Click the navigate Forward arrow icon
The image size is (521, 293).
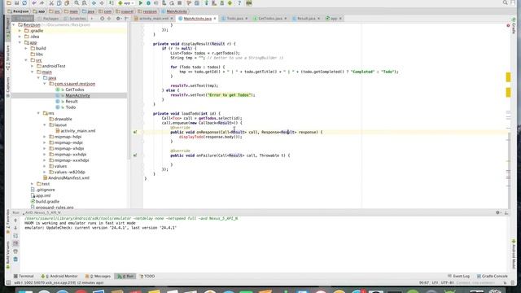[102, 3]
